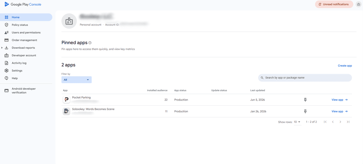Click the 1 - 2 of 2 pagination text
Viewport: 363px width, 164px height.
coord(311,122)
